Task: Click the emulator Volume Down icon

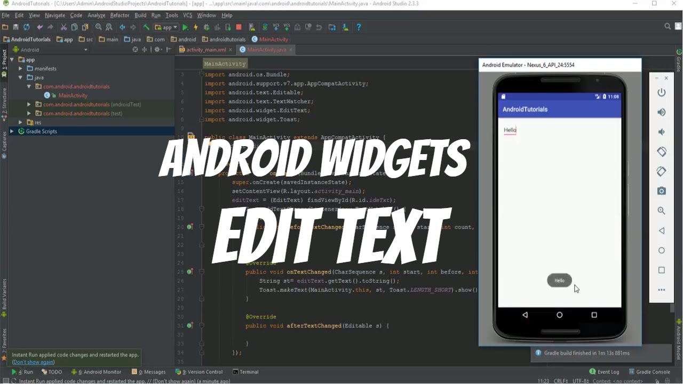Action: click(662, 132)
